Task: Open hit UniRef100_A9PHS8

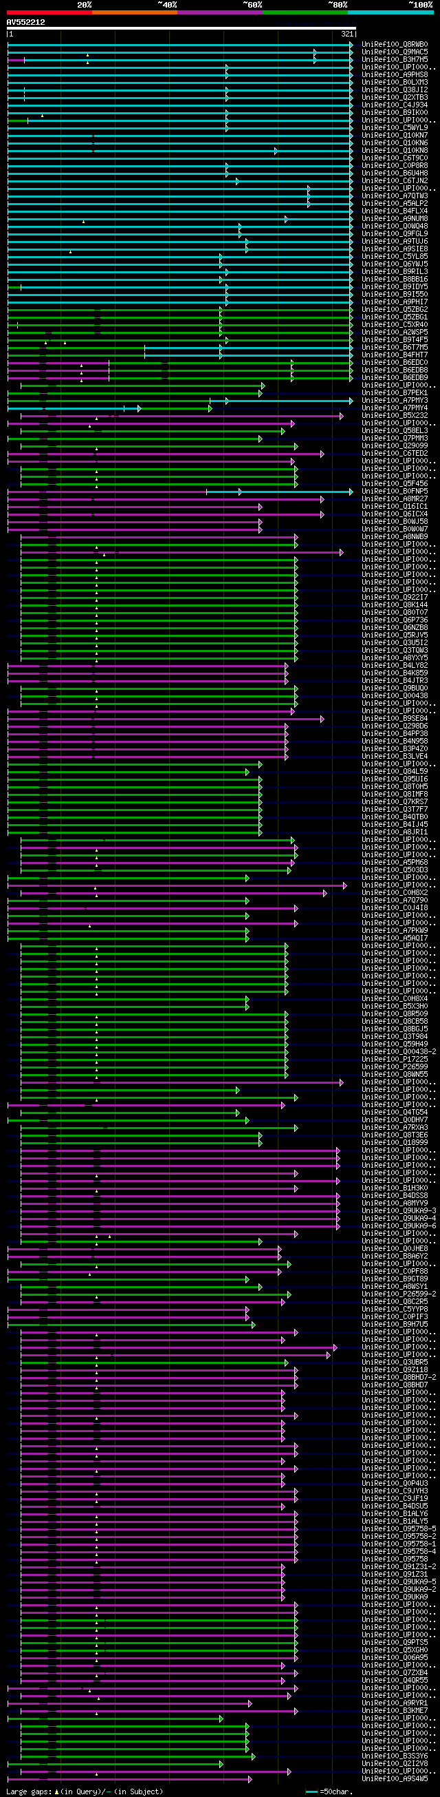Action: (x=395, y=74)
